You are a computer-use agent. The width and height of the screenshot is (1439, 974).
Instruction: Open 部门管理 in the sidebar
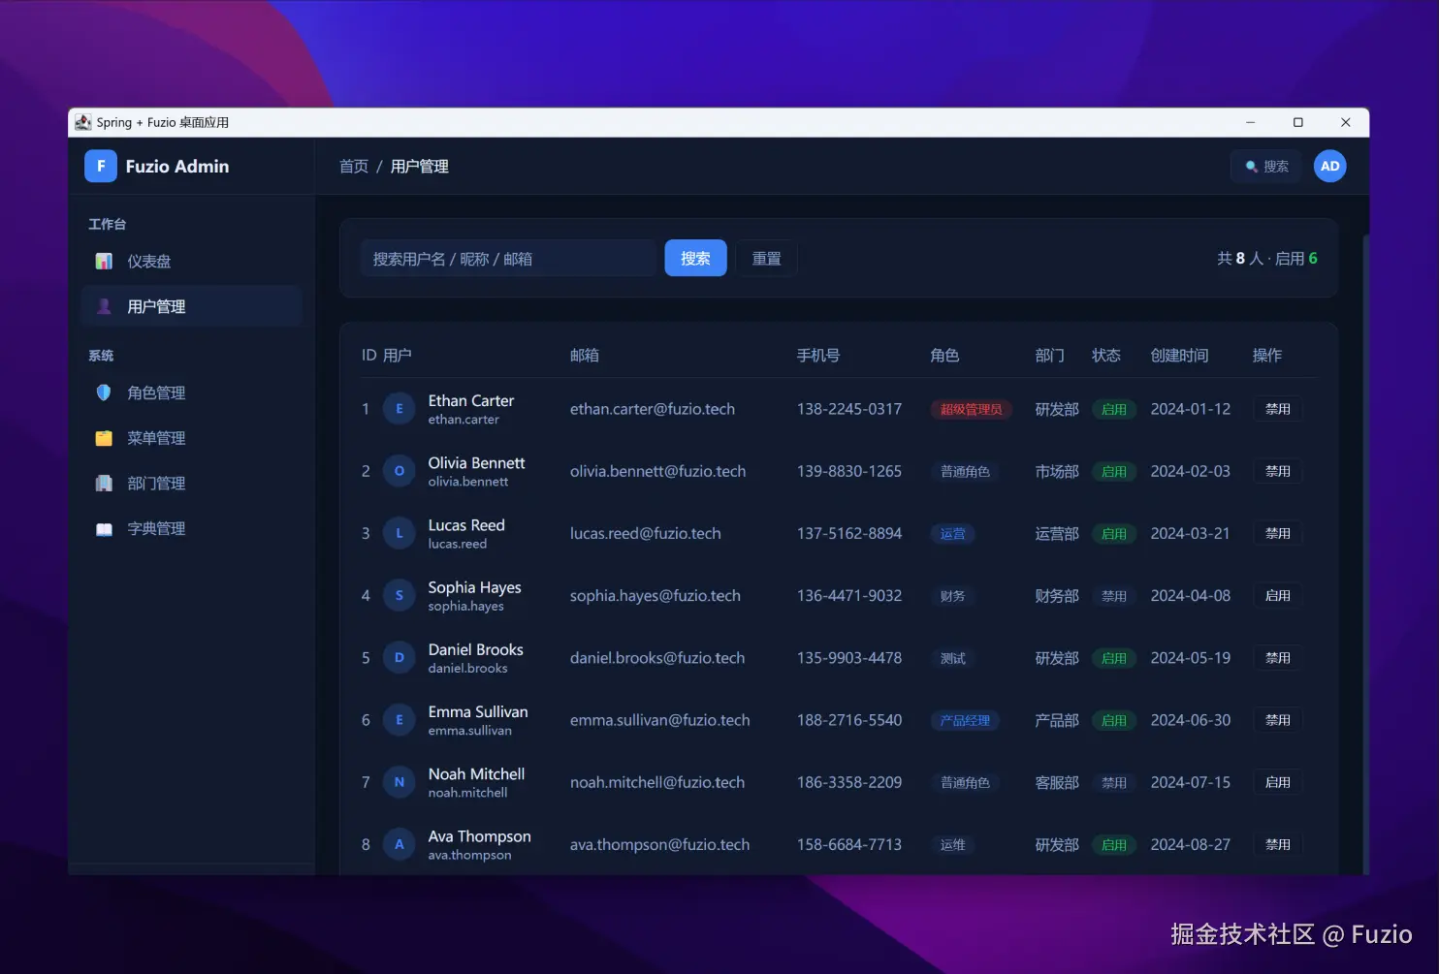click(x=192, y=483)
